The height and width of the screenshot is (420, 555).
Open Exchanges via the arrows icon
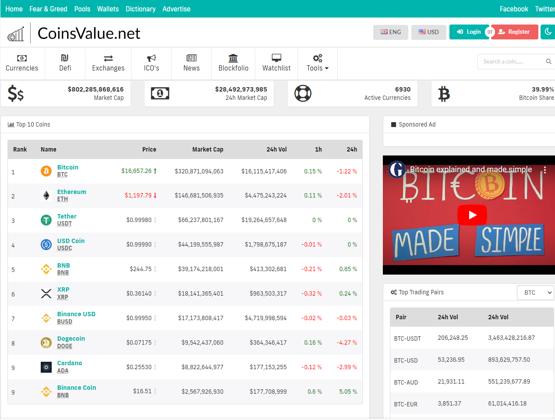tap(108, 58)
